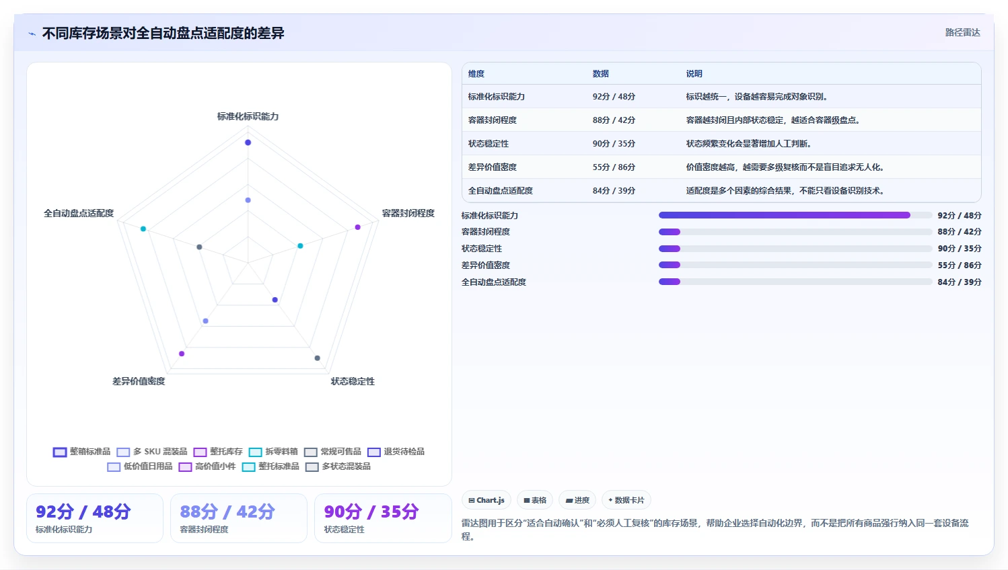This screenshot has width=1008, height=570.
Task: Click the 差异价值密度 radar axis label
Action: click(139, 381)
